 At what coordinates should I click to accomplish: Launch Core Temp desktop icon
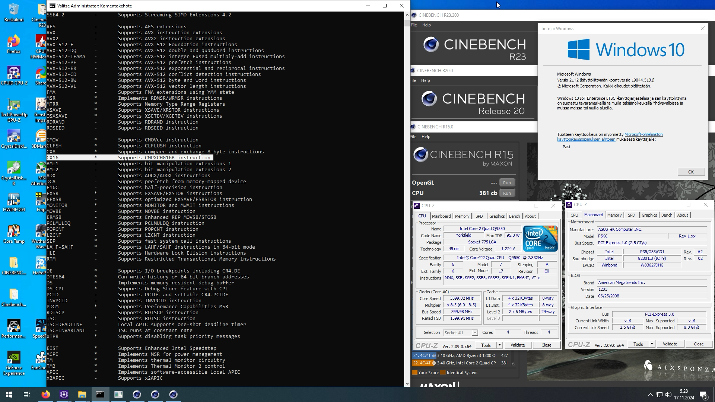tap(14, 234)
